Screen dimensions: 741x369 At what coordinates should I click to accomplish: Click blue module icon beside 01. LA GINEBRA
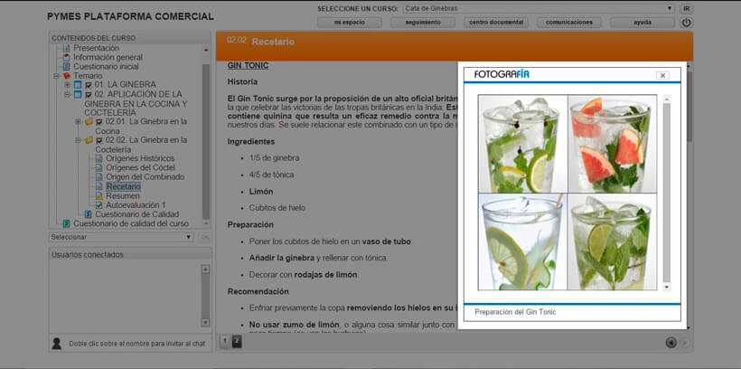78,85
